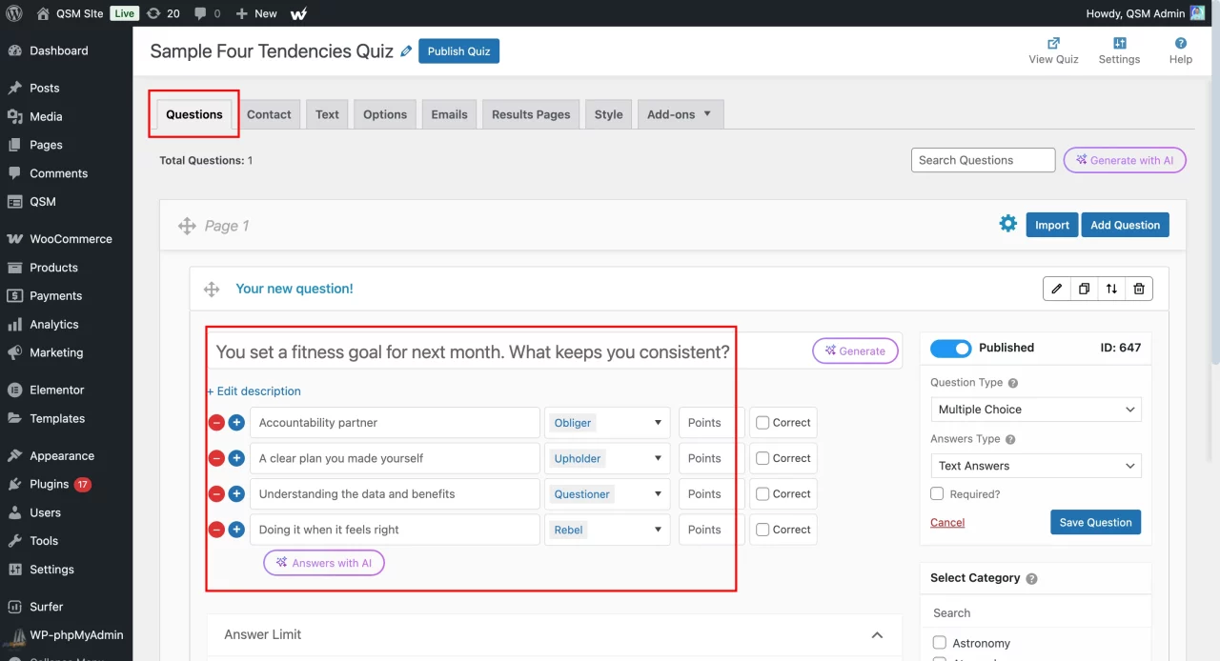Click the move question arrows icon
Image resolution: width=1220 pixels, height=661 pixels.
click(1111, 289)
